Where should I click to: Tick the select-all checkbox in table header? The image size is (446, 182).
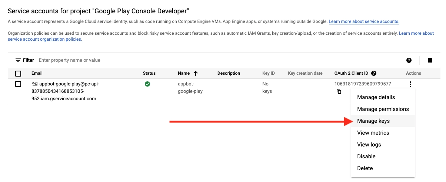(18, 73)
